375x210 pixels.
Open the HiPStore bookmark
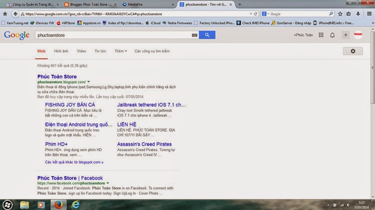[x=66, y=23]
